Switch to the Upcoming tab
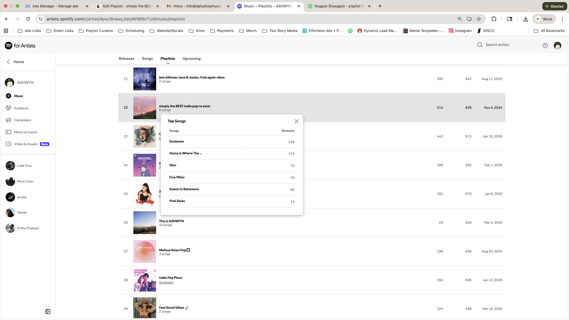 coord(191,59)
